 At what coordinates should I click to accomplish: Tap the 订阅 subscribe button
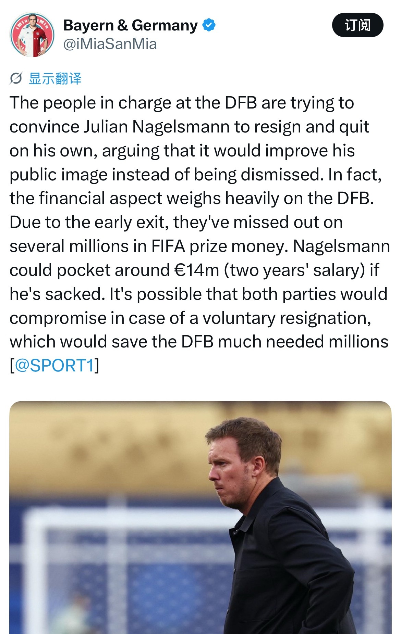[357, 25]
